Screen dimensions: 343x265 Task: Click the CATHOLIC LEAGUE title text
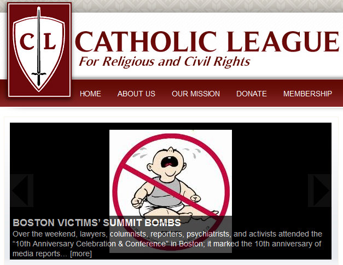pos(208,42)
